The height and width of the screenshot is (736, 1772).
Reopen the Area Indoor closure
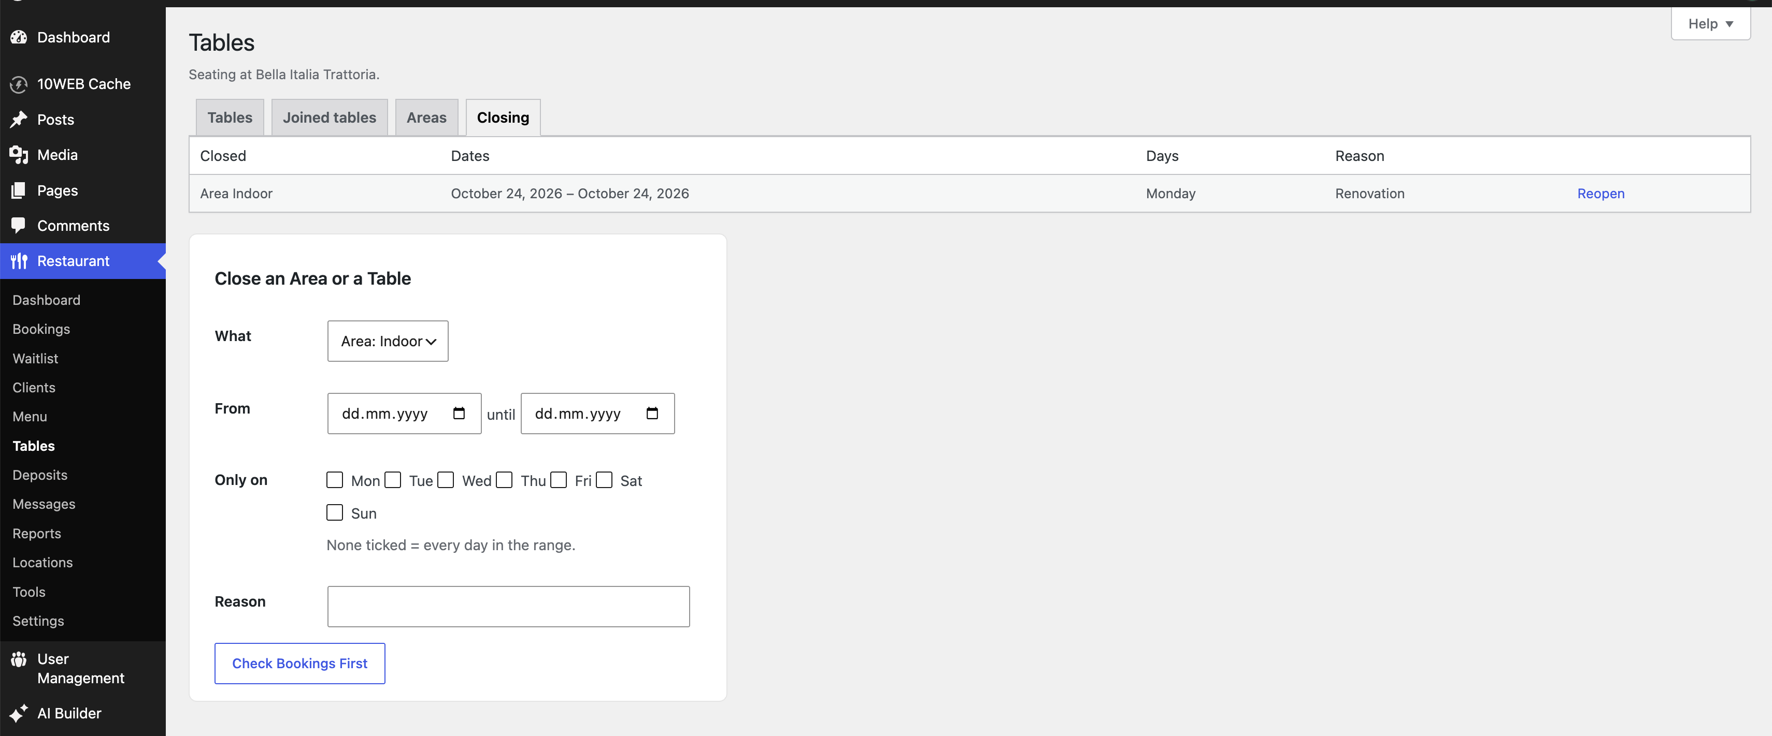tap(1600, 194)
